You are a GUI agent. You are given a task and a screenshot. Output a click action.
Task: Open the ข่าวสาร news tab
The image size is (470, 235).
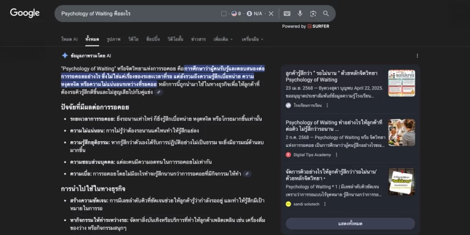198,39
